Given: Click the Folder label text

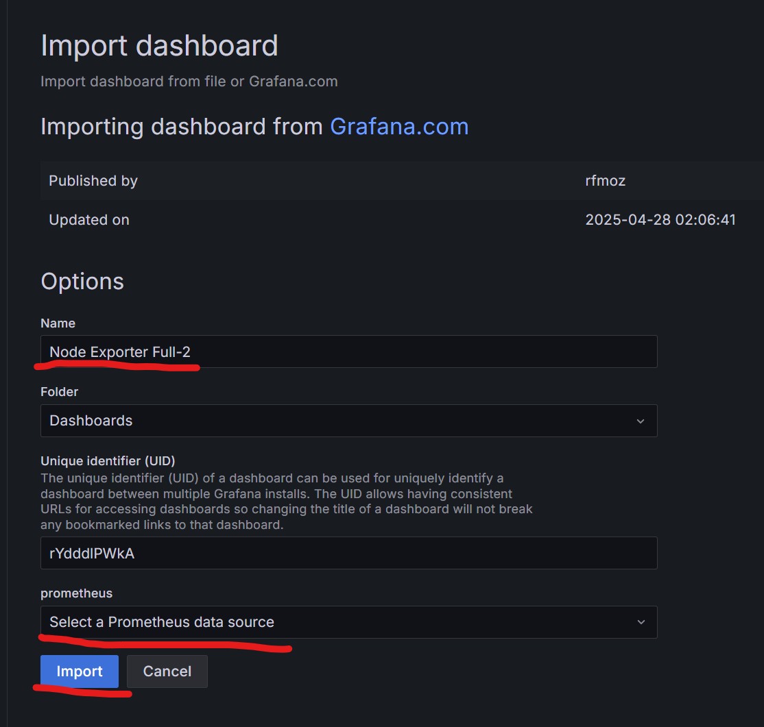Looking at the screenshot, I should [60, 392].
